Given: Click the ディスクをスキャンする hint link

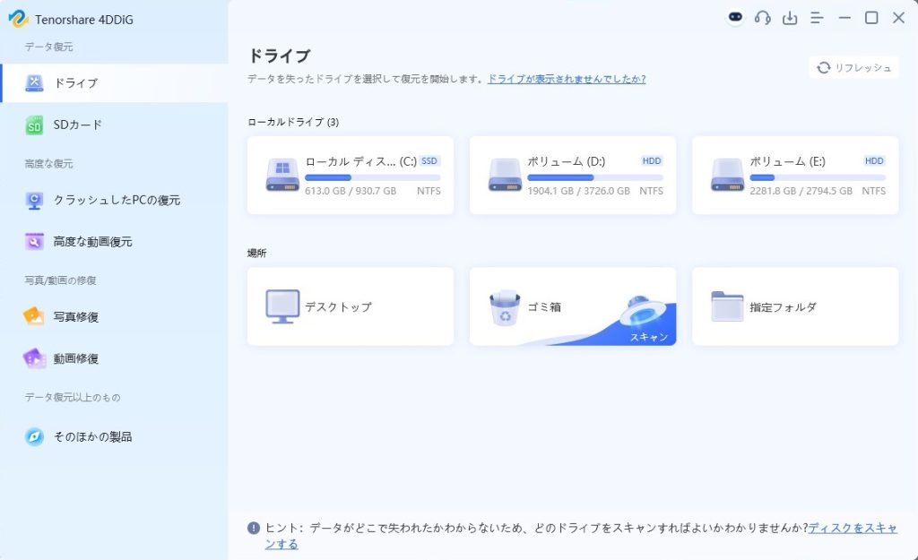Looking at the screenshot, I should pyautogui.click(x=852, y=528).
